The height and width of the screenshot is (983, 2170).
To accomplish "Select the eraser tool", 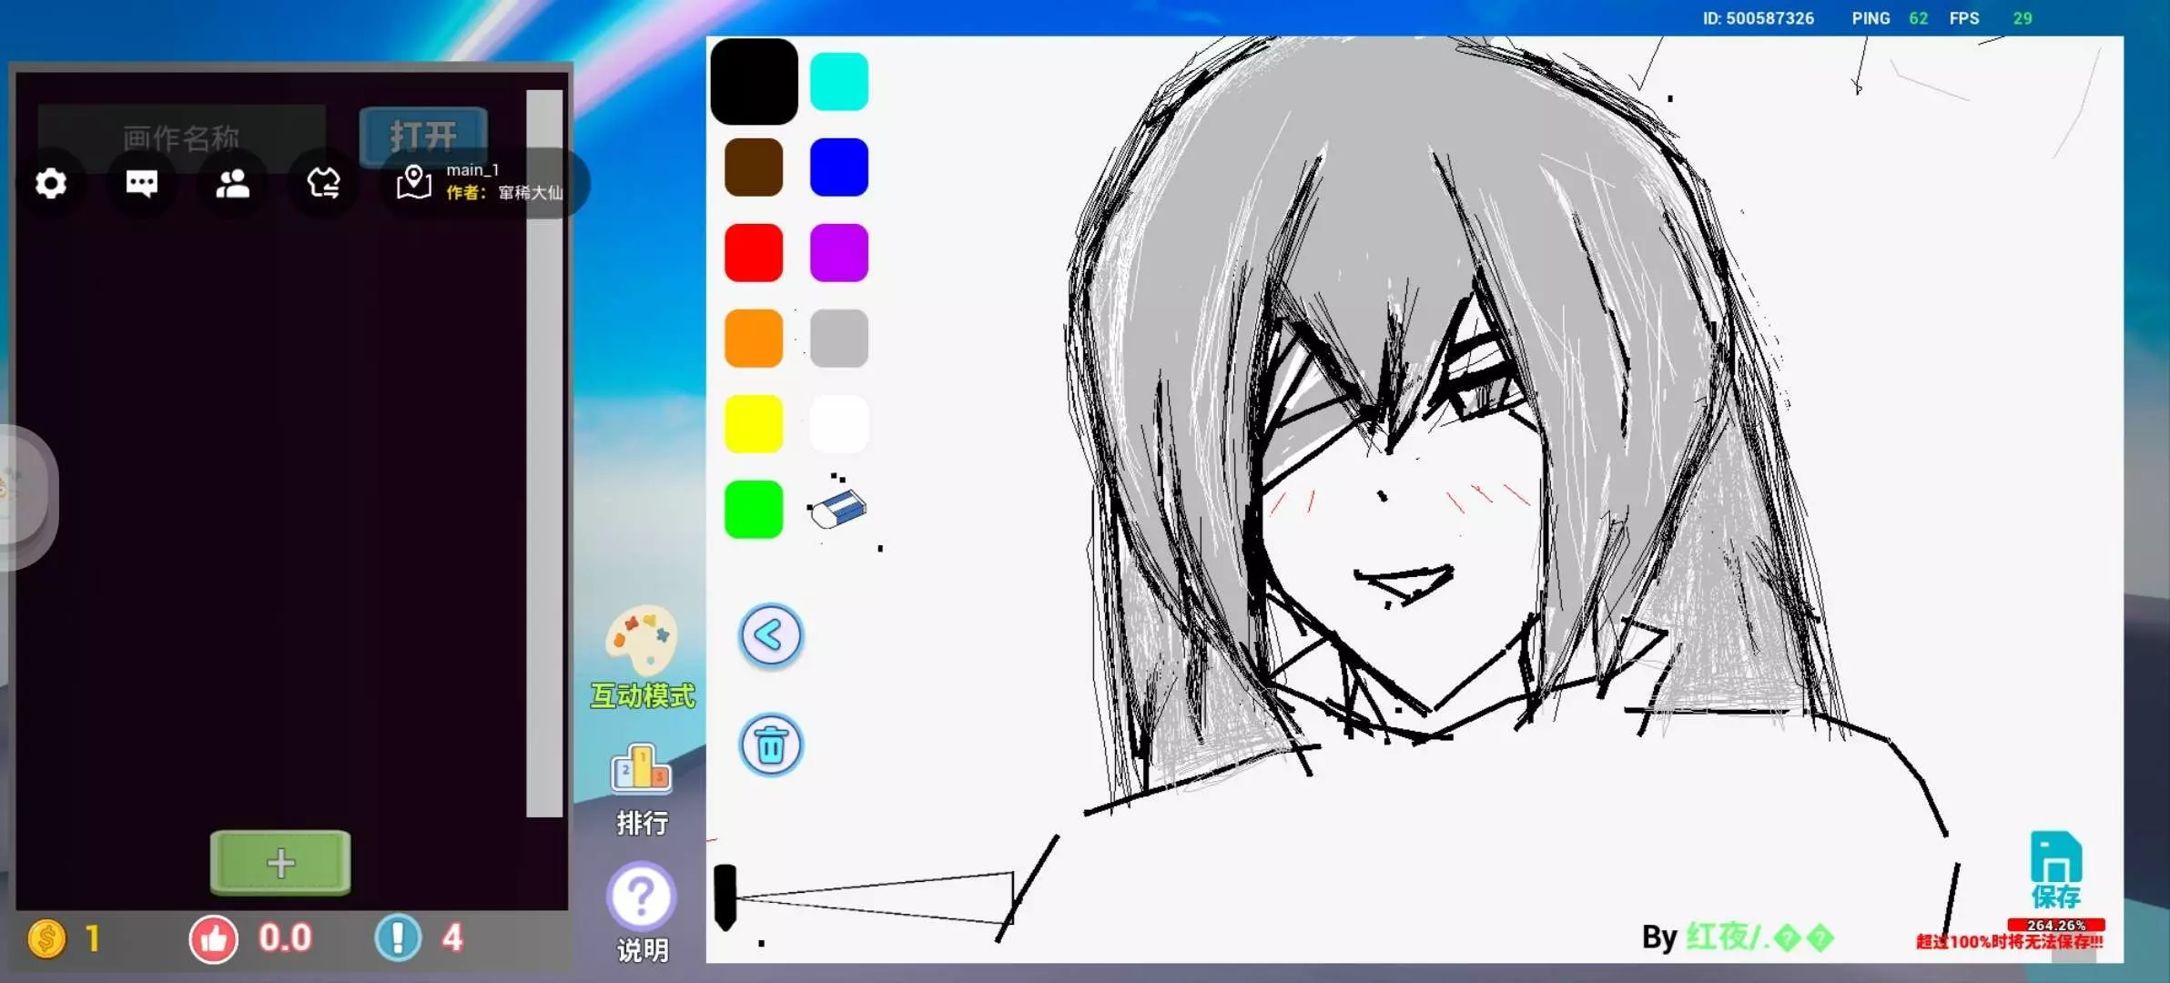I will coord(837,510).
